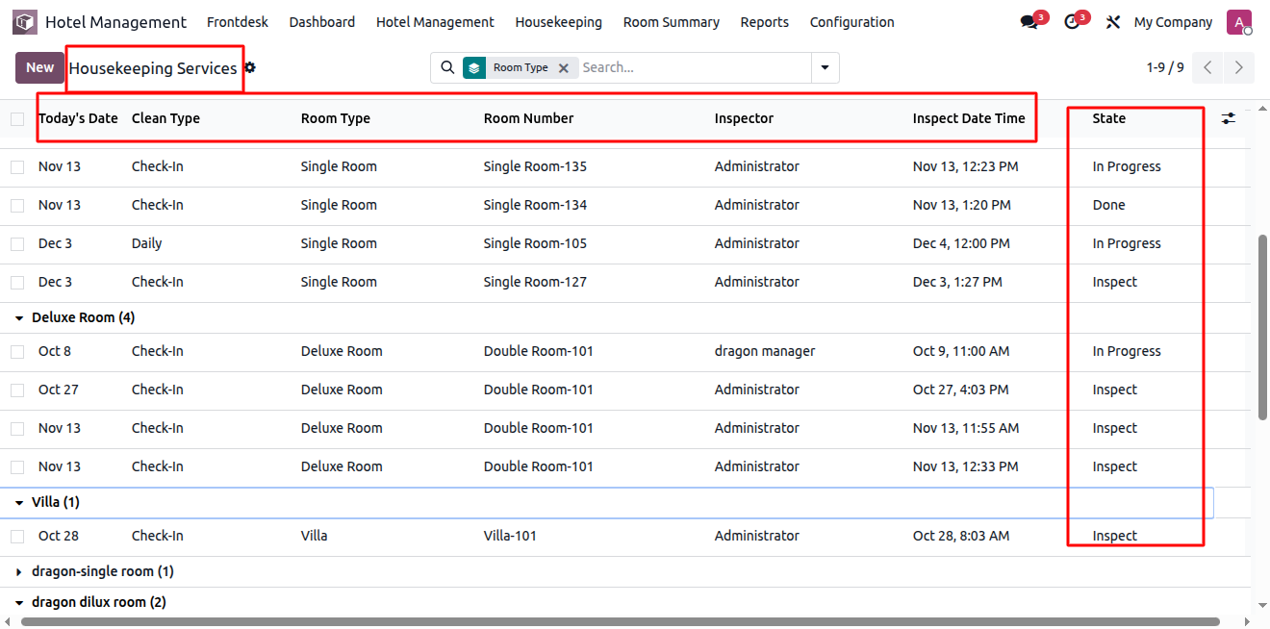Click the wrench debug tools icon
1270x629 pixels.
coord(1113,22)
